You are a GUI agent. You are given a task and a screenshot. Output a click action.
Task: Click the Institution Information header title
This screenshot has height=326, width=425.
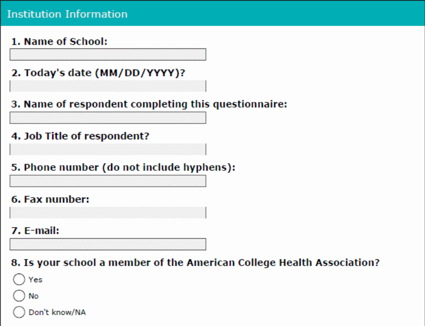(x=67, y=14)
